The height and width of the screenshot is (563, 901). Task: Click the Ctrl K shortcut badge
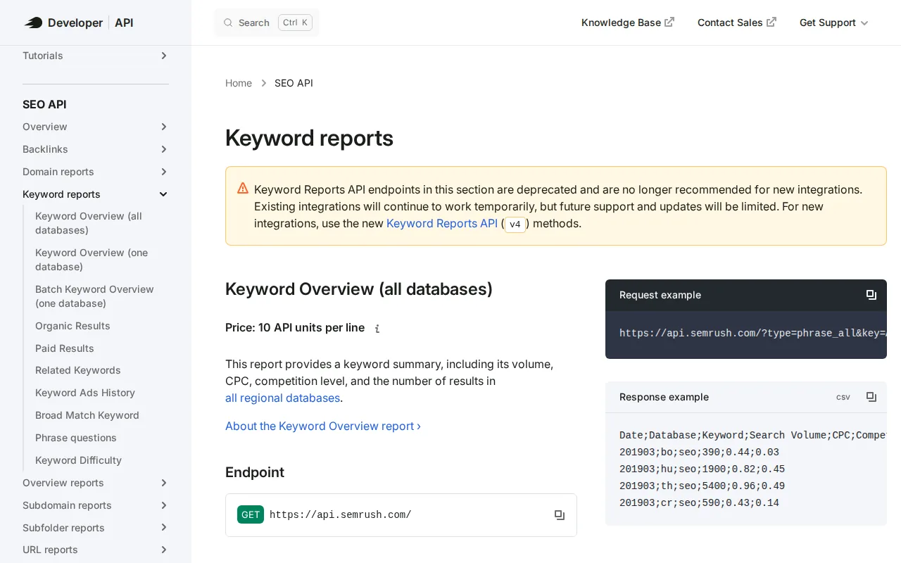pos(296,23)
